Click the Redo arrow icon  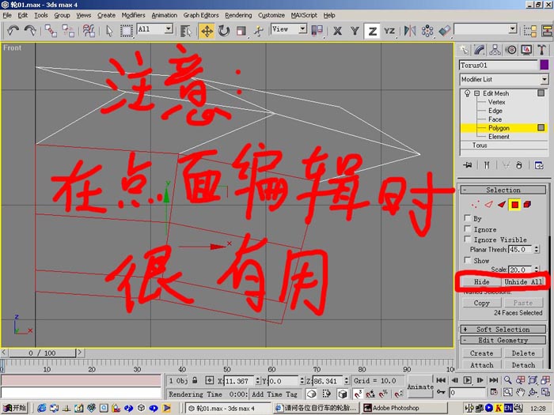pyautogui.click(x=30, y=31)
